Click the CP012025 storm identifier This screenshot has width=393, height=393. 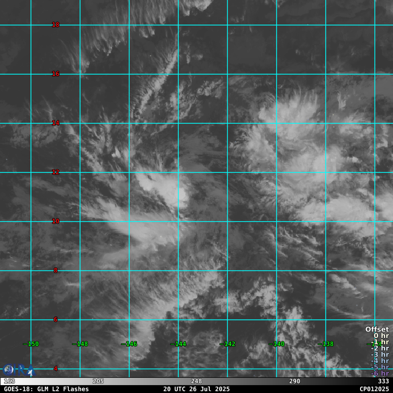[x=374, y=389]
